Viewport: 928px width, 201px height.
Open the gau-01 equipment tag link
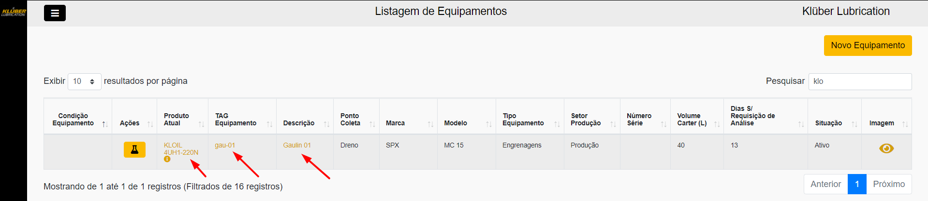pos(225,145)
